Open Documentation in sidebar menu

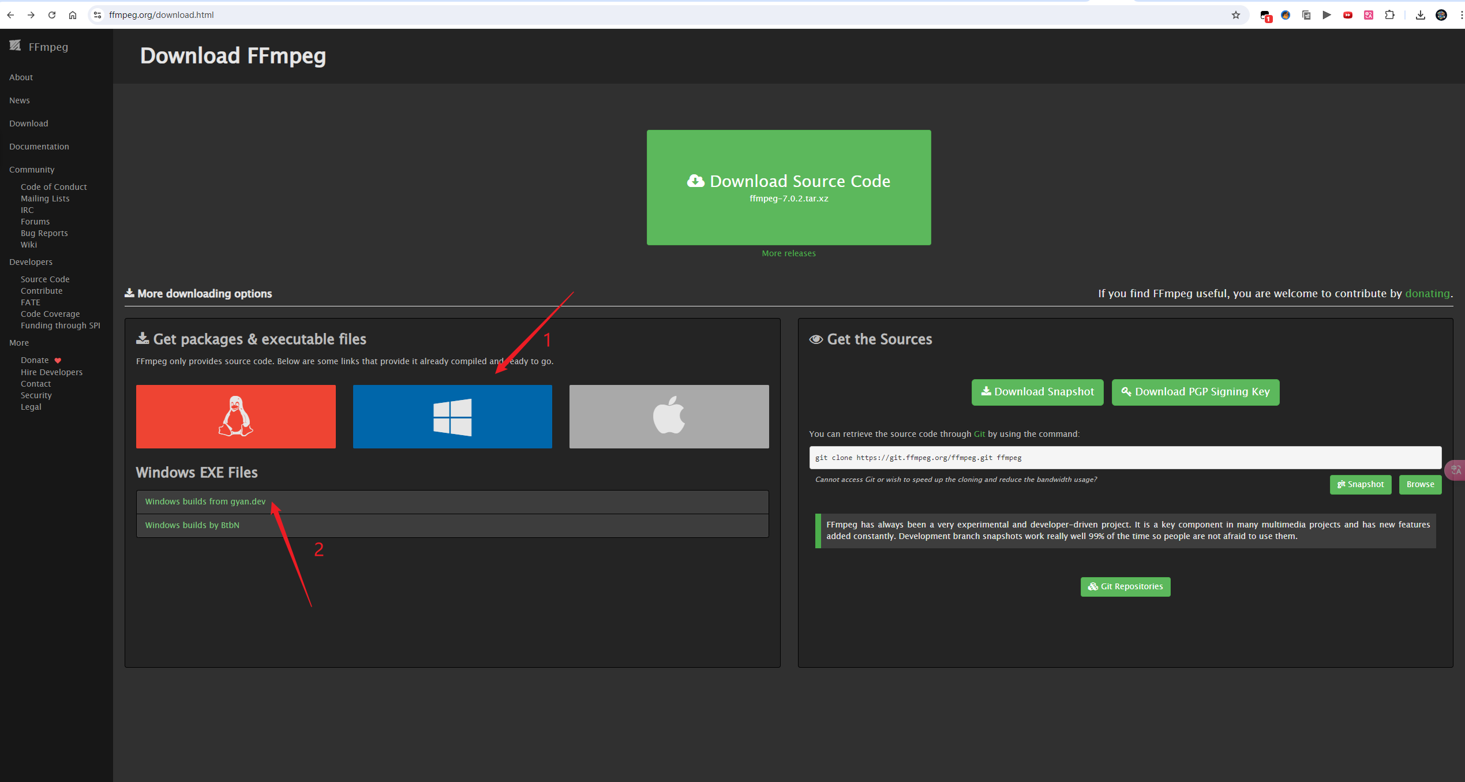[39, 147]
